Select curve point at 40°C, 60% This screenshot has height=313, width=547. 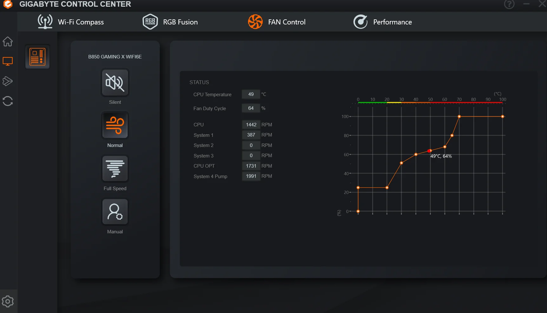click(416, 155)
